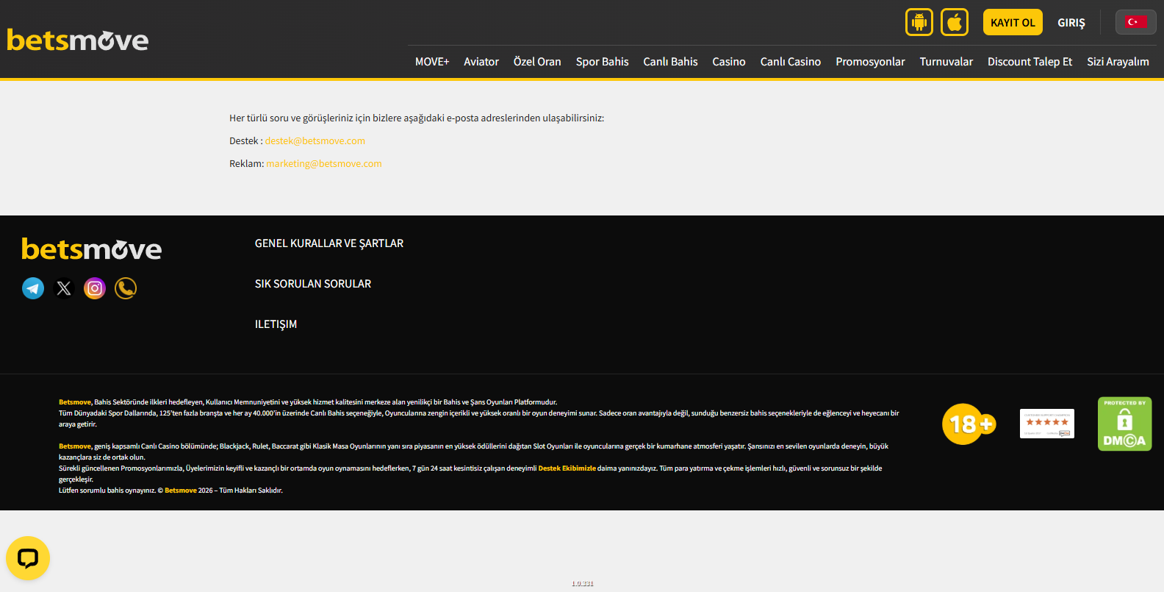Download the Android app via header icon

(x=919, y=22)
